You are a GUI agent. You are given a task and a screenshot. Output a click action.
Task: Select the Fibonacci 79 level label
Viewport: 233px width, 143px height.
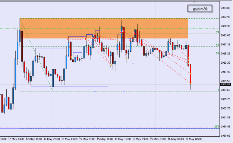click(217, 32)
